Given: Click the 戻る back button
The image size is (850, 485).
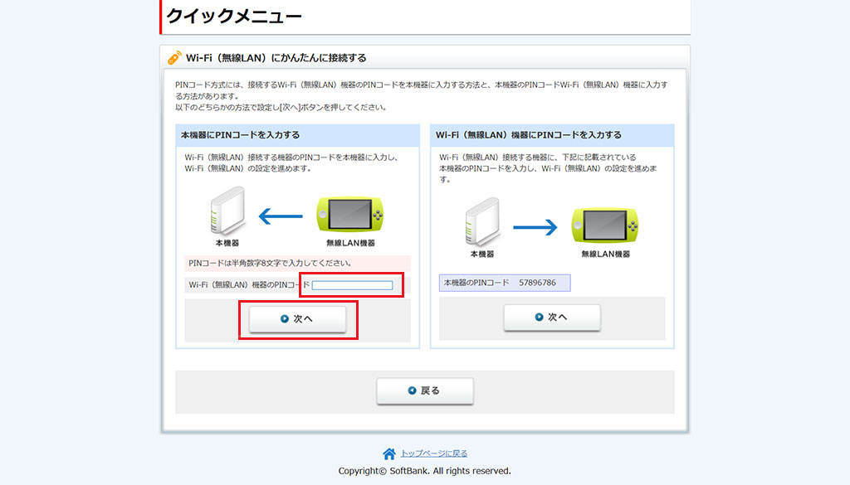Looking at the screenshot, I should point(425,390).
